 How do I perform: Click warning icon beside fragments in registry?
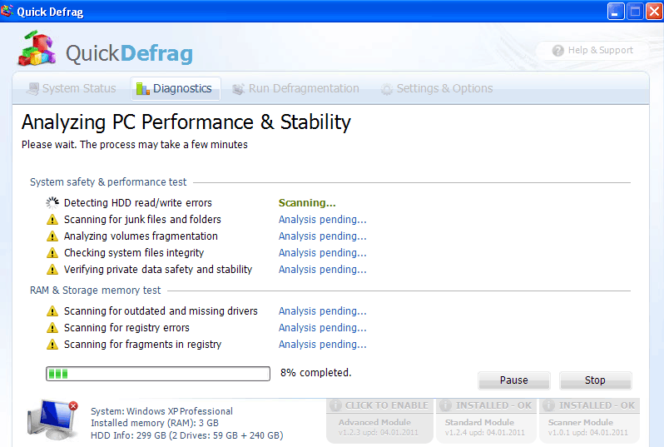pyautogui.click(x=52, y=345)
